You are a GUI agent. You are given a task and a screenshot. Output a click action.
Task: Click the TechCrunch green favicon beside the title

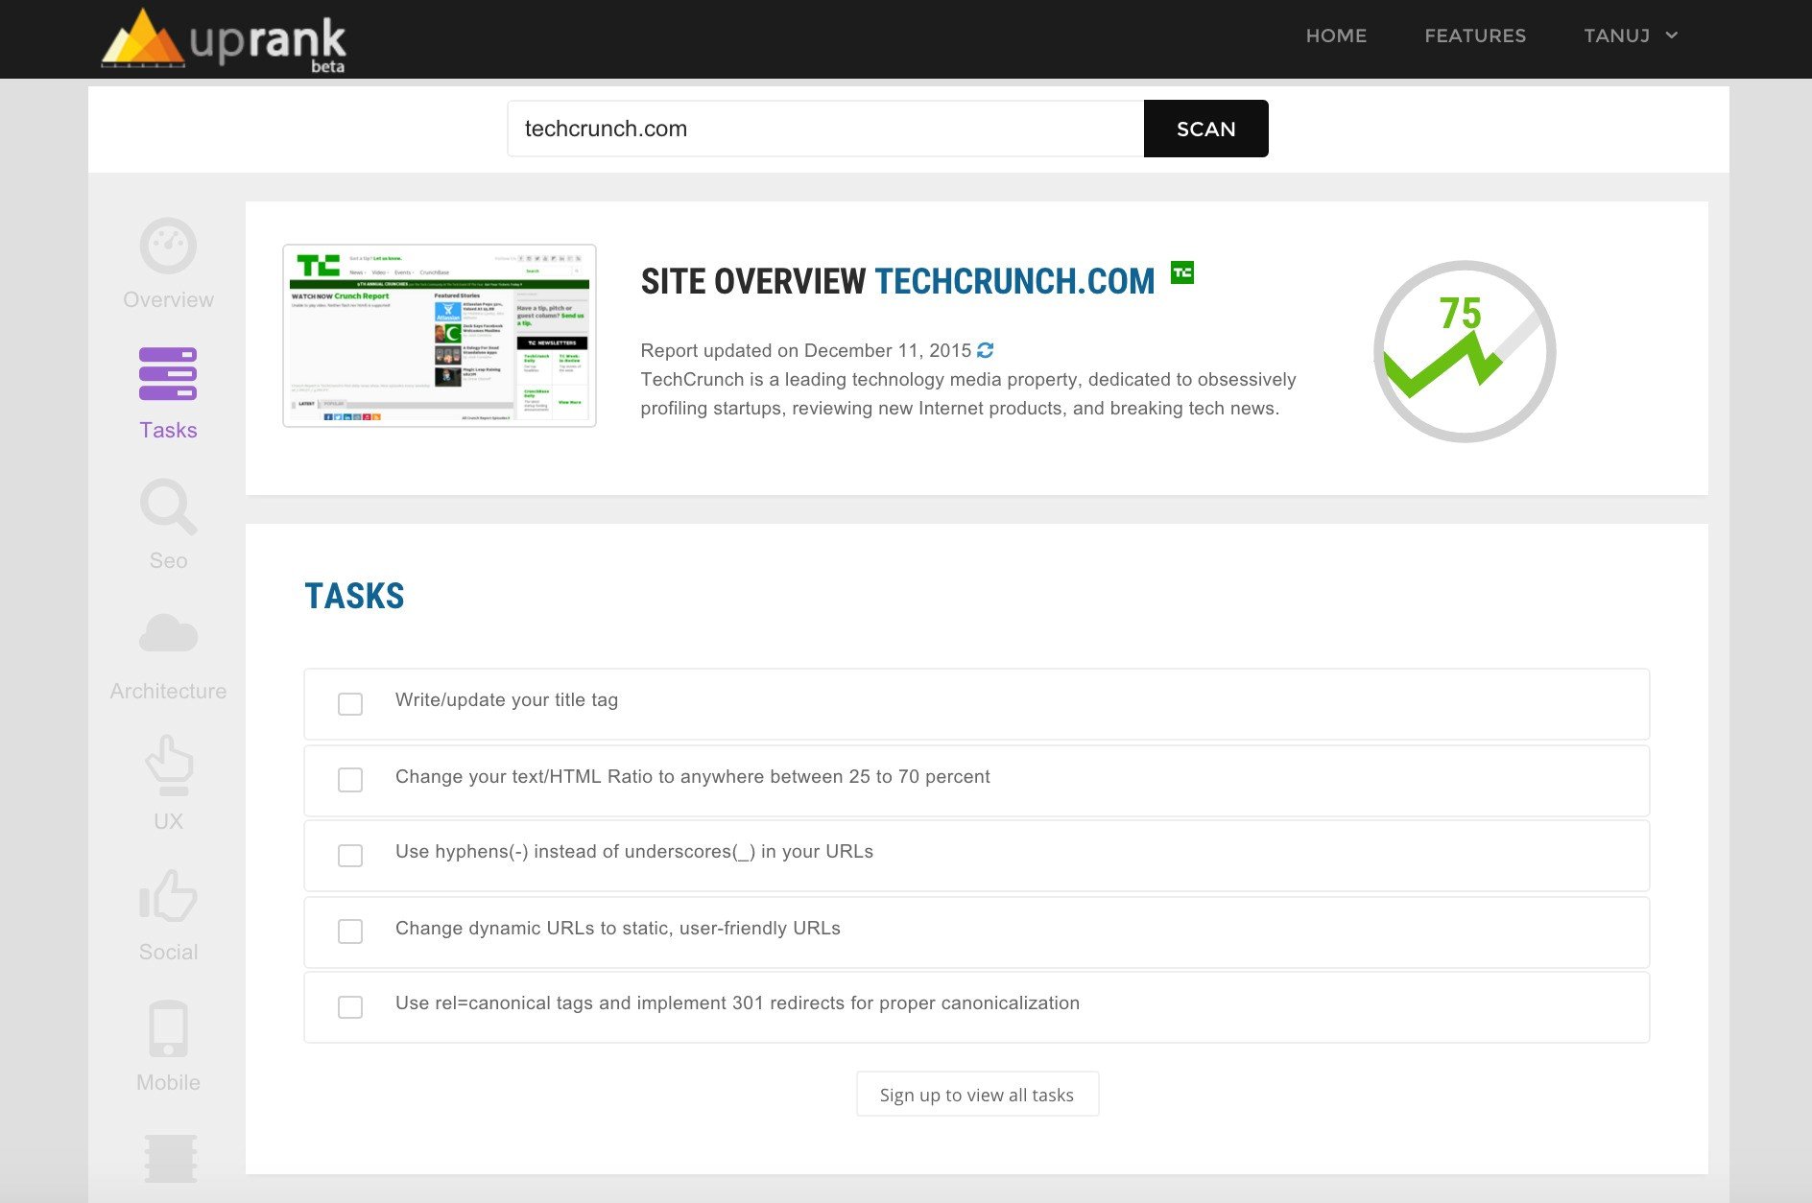[1182, 272]
